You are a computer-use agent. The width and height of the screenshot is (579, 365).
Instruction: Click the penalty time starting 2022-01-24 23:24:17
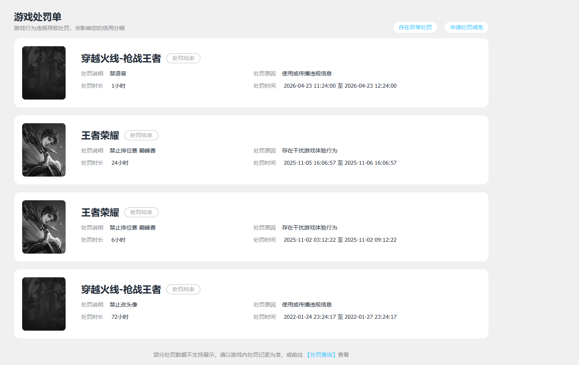(340, 317)
